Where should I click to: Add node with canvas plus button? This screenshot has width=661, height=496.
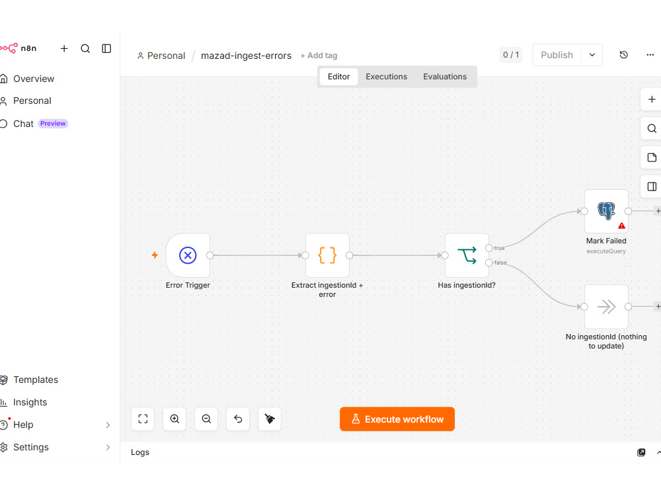(x=652, y=100)
